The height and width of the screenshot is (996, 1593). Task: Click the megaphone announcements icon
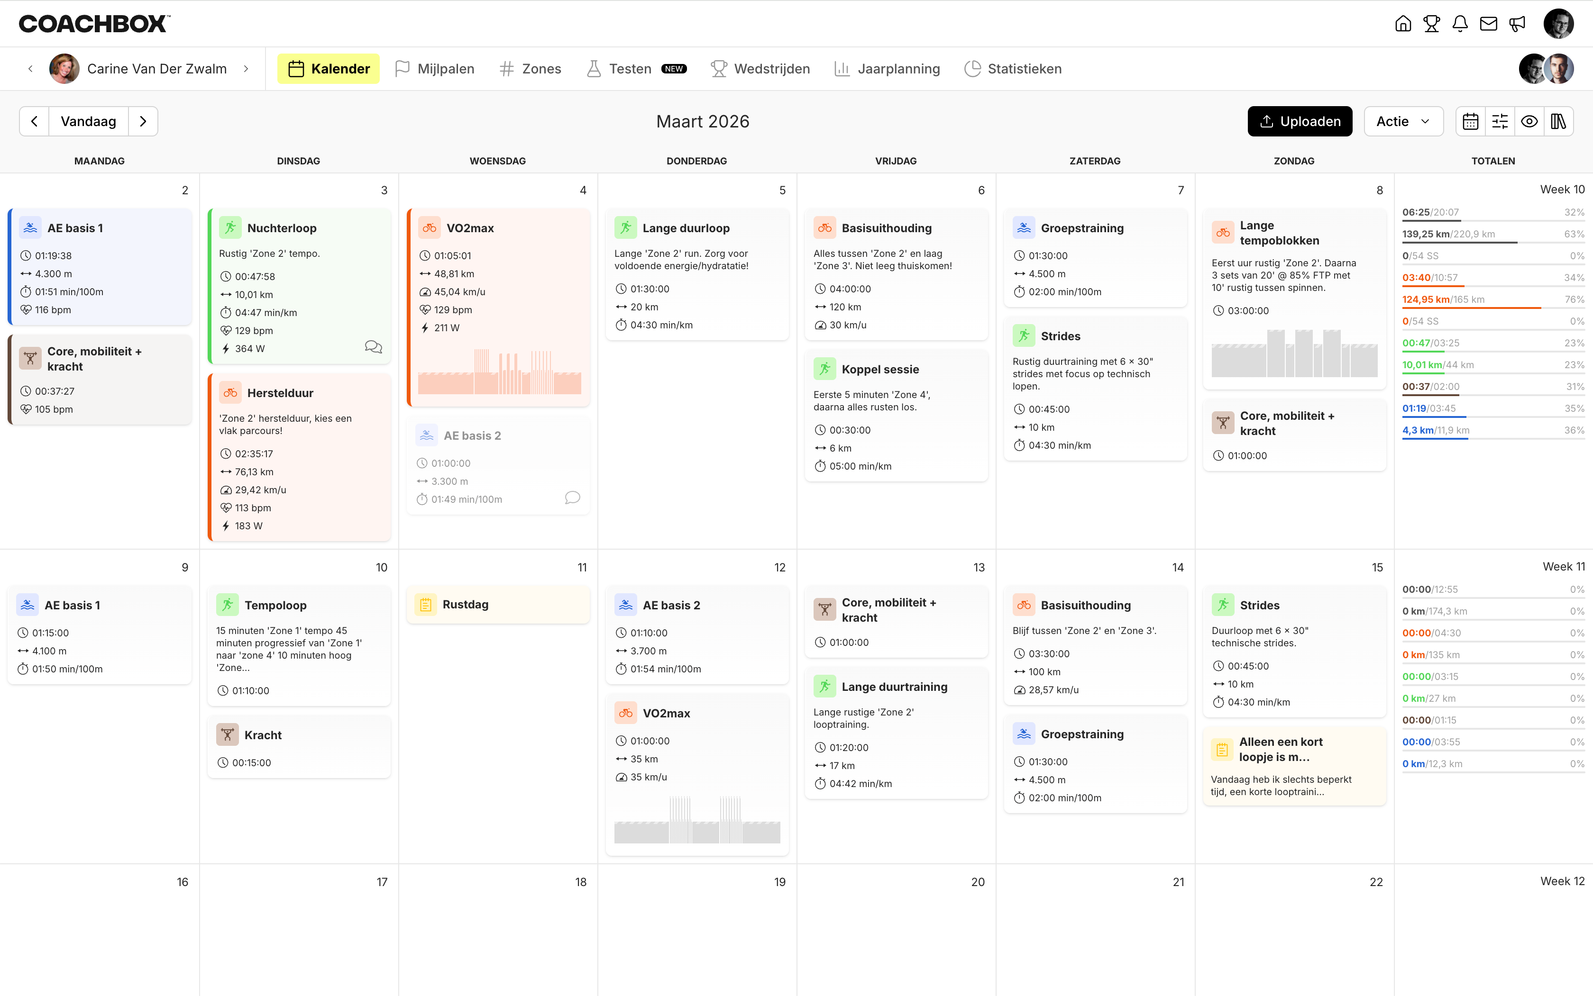tap(1517, 23)
